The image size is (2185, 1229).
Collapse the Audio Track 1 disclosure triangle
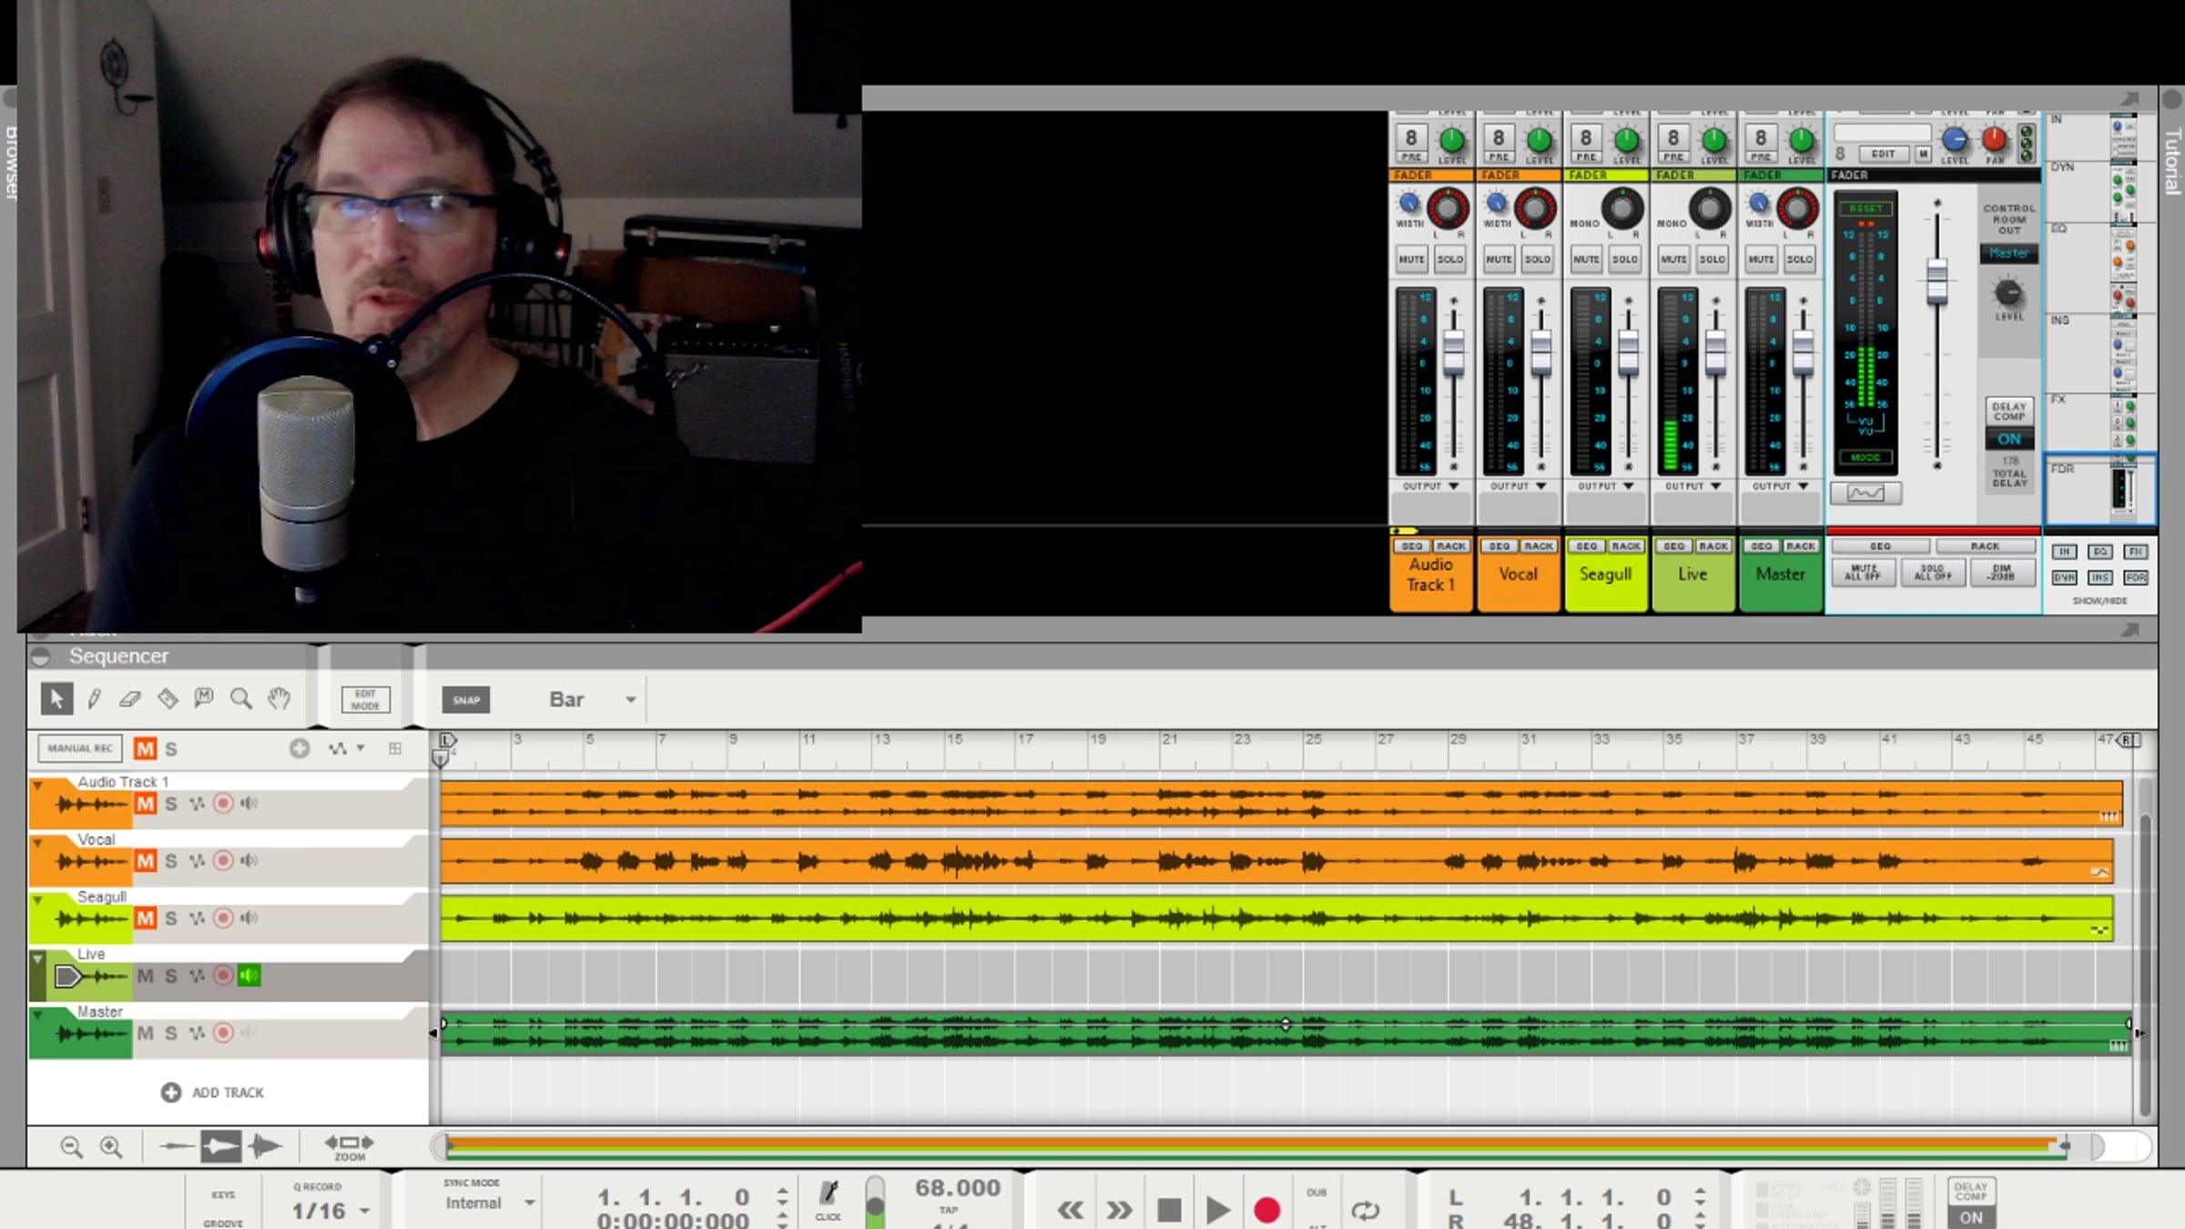pyautogui.click(x=38, y=784)
